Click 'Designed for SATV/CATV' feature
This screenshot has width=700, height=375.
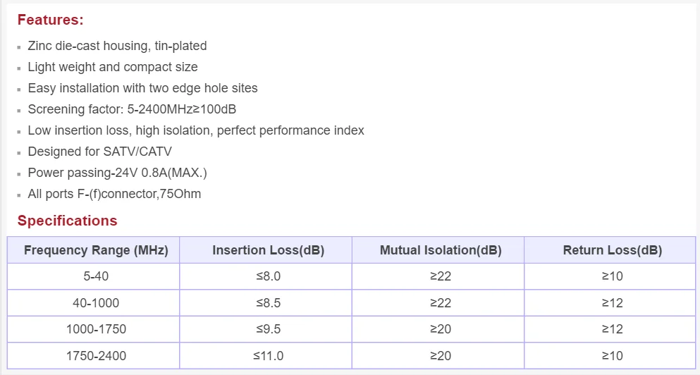click(x=99, y=152)
